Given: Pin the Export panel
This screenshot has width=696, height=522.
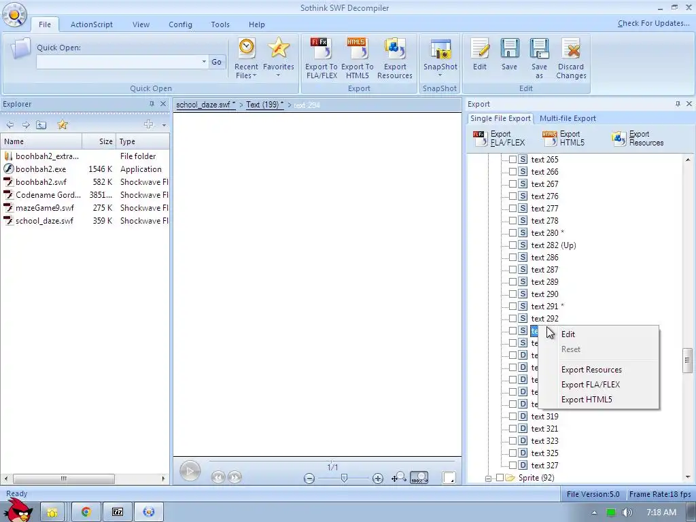Looking at the screenshot, I should point(678,104).
